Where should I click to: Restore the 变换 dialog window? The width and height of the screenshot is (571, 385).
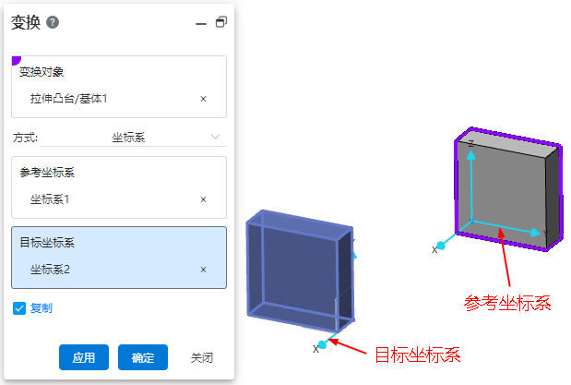221,22
